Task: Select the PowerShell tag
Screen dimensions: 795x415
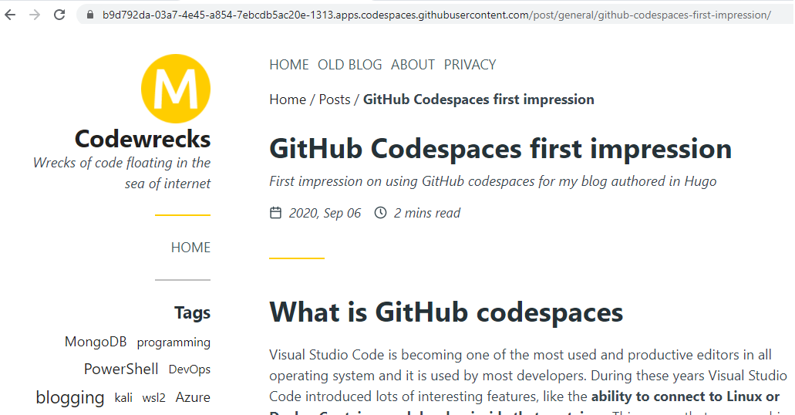Action: [121, 369]
